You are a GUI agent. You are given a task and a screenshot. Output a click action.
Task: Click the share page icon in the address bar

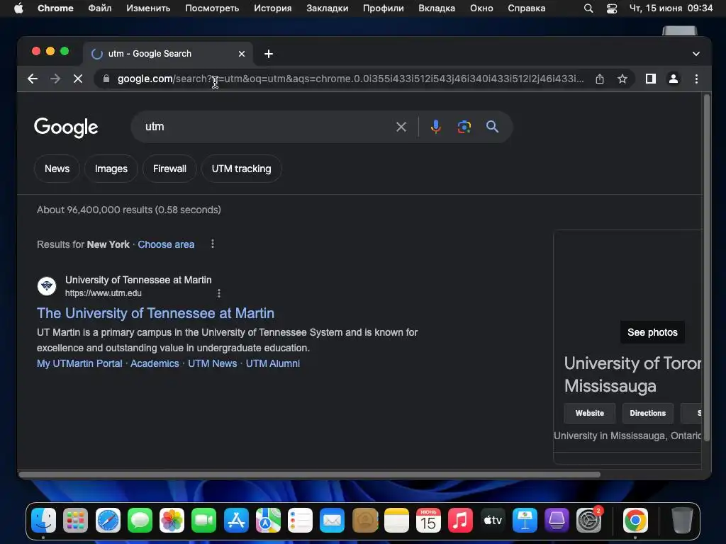click(x=600, y=79)
